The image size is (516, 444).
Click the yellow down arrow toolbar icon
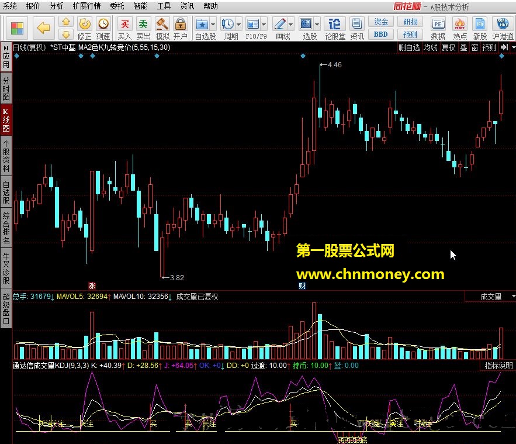(66, 35)
